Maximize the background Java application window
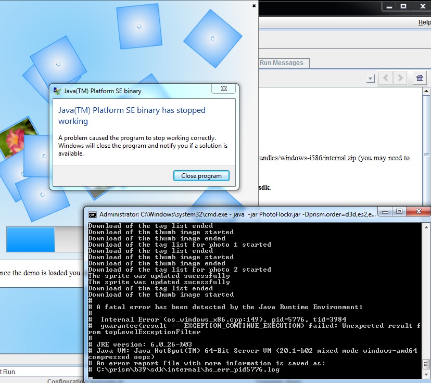This screenshot has height=383, width=431. pyautogui.click(x=403, y=6)
